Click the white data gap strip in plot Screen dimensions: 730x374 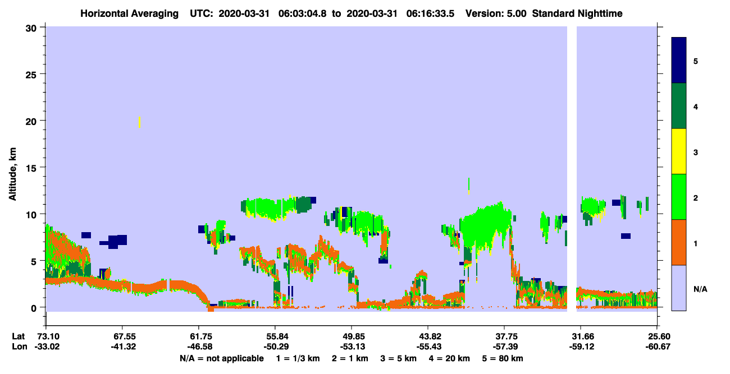[x=572, y=169]
